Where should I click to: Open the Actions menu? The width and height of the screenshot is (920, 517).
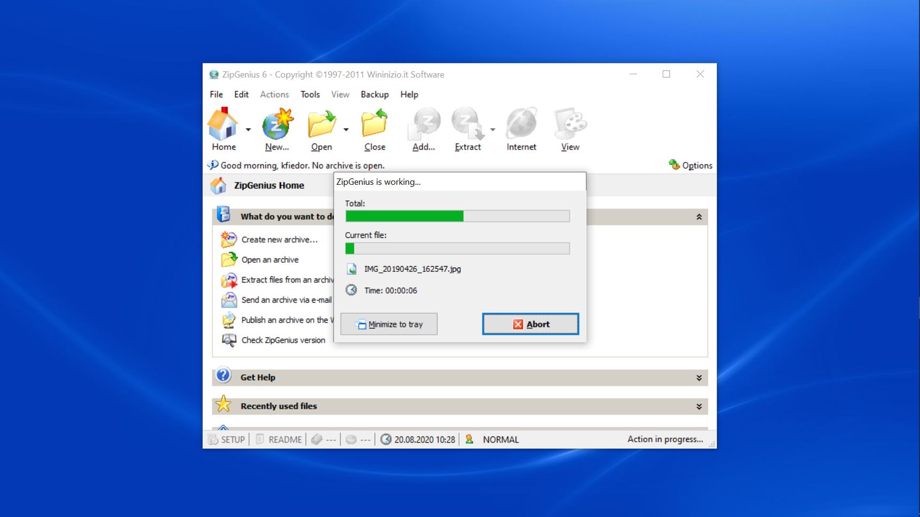(x=274, y=95)
